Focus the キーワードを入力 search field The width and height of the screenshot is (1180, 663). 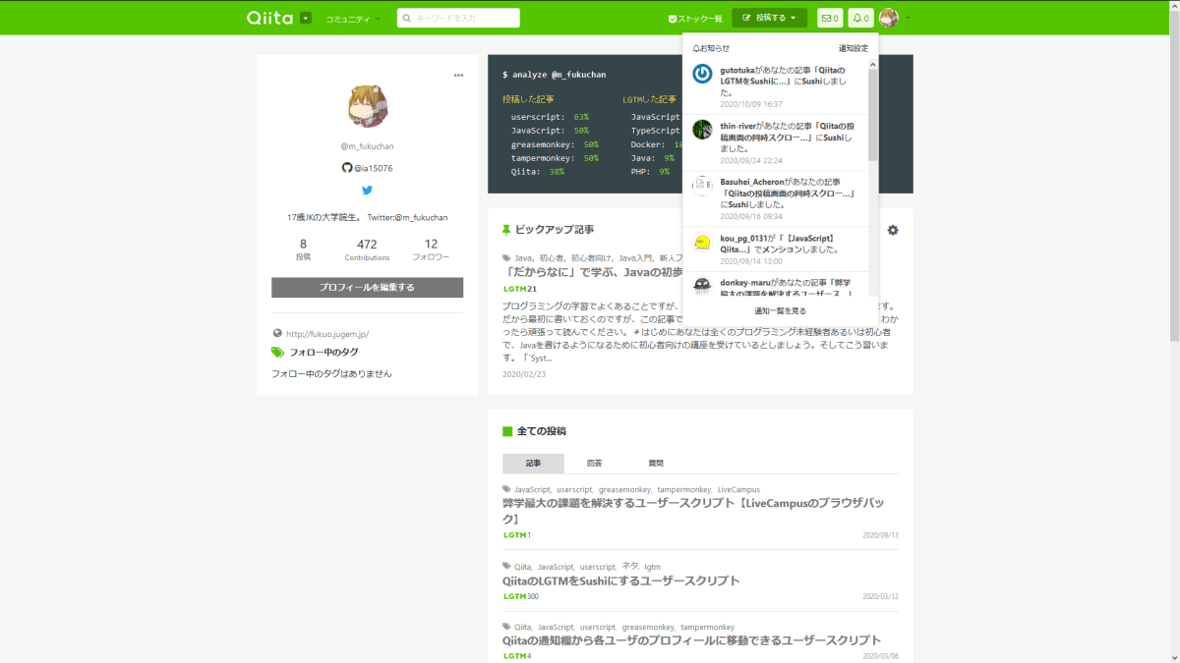point(458,18)
